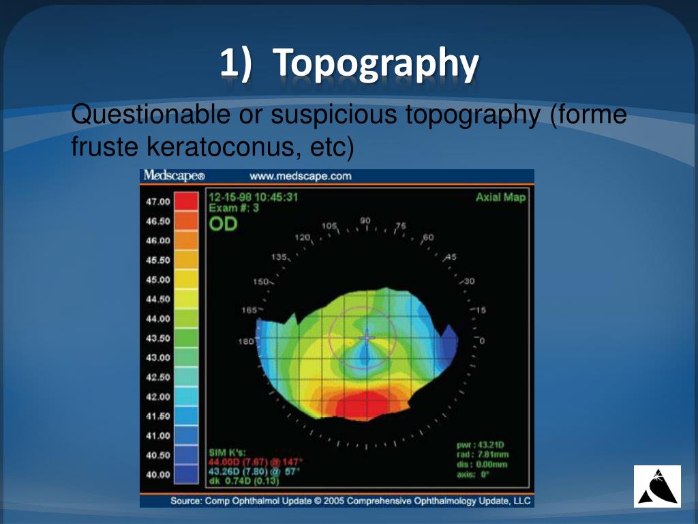
Task: Click the 45 degree axis marker
Action: (451, 257)
